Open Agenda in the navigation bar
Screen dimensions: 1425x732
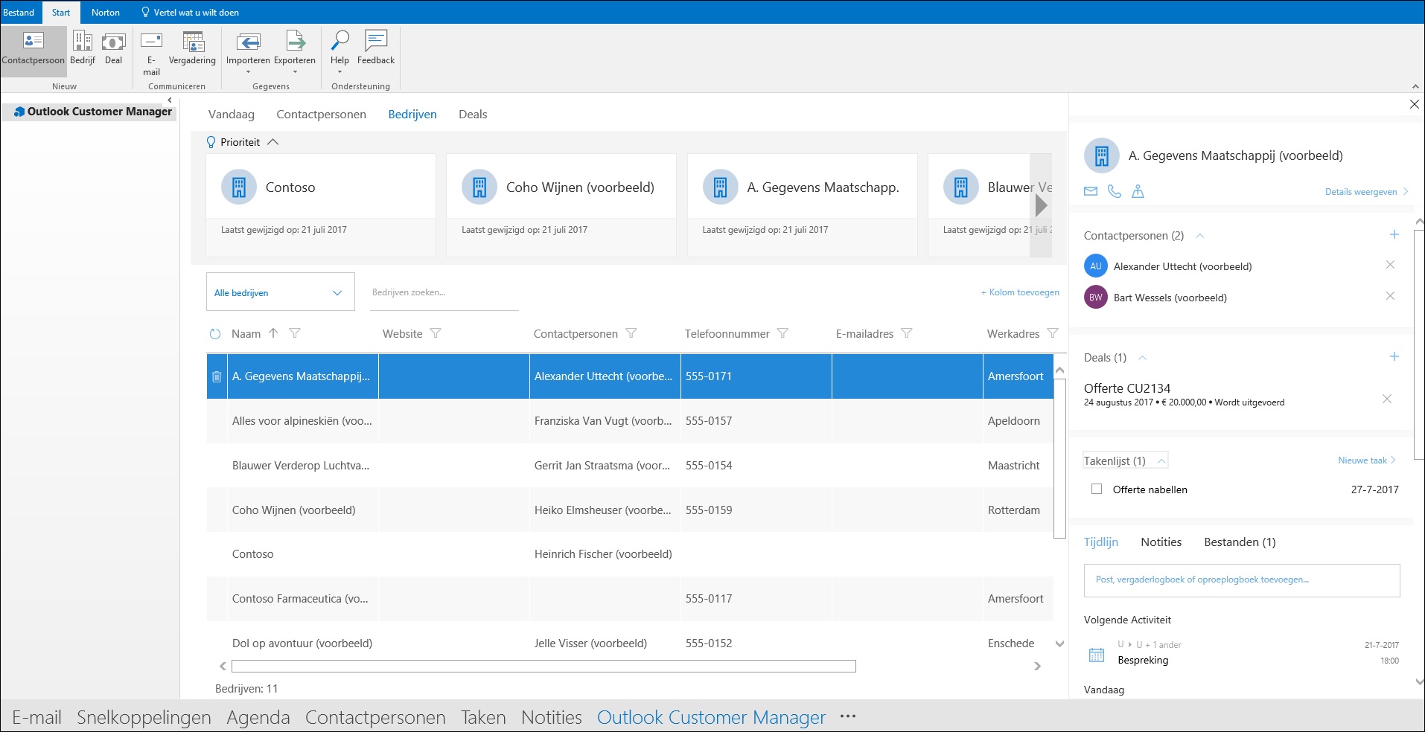[258, 717]
